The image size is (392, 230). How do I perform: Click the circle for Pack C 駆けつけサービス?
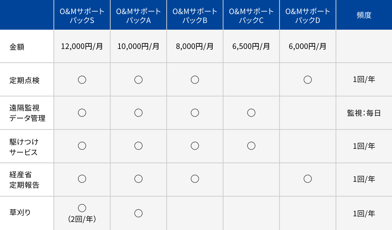click(x=251, y=146)
